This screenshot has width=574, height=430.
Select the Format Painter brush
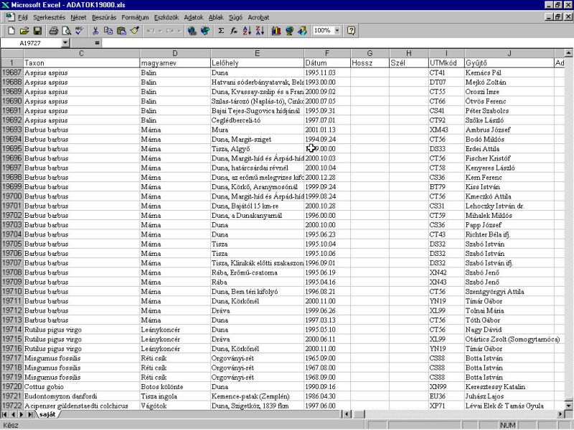[134, 31]
